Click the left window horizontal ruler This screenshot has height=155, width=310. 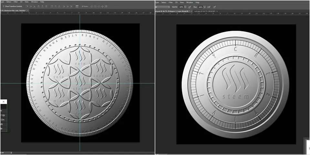[77, 13]
